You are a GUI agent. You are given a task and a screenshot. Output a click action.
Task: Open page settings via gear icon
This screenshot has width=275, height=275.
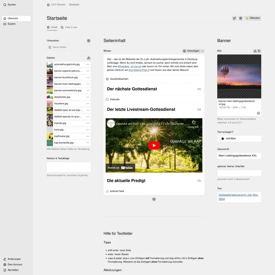[241, 18]
